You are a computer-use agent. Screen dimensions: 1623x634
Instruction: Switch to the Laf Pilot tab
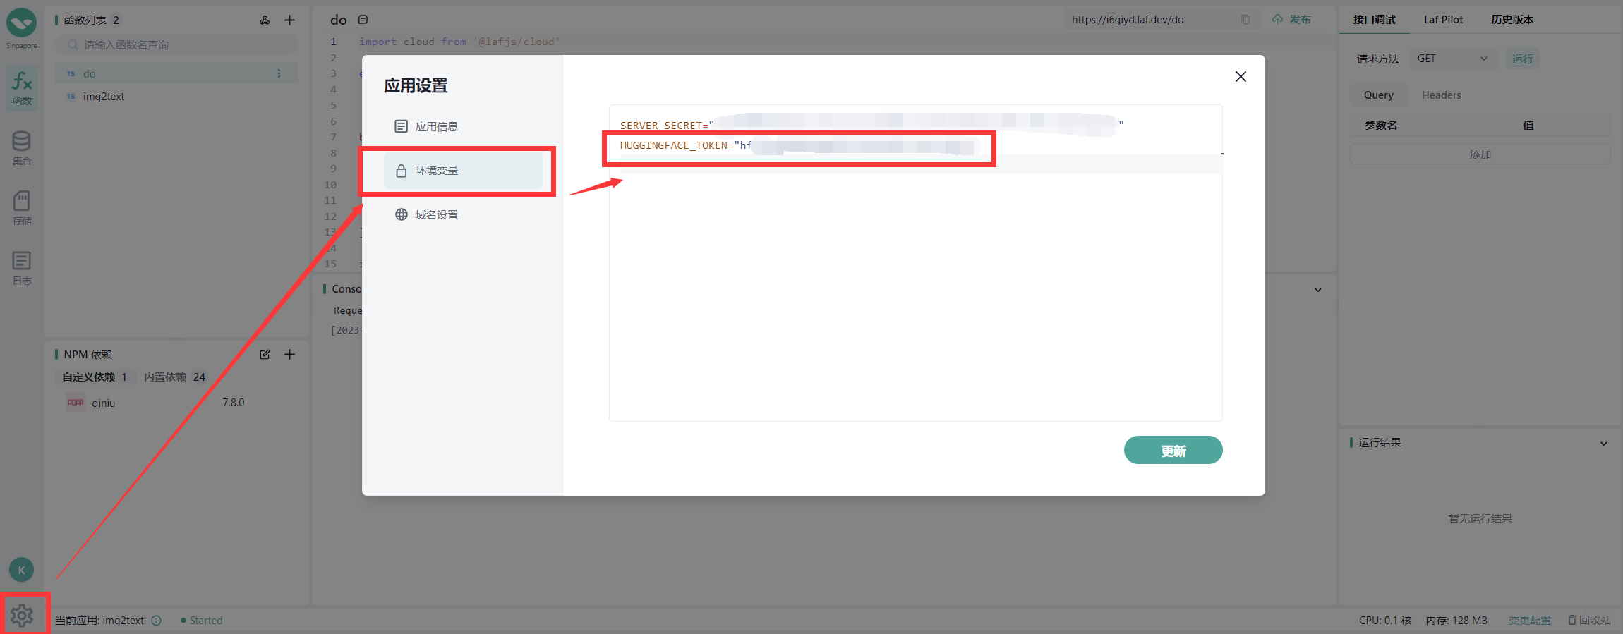click(1443, 20)
